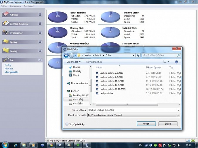Open Google Chrome from the taskbar
Screen dimensions: 198x148
pyautogui.click(x=51, y=145)
